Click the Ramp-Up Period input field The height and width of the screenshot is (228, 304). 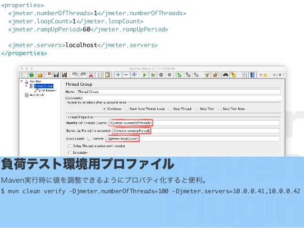coord(196,131)
